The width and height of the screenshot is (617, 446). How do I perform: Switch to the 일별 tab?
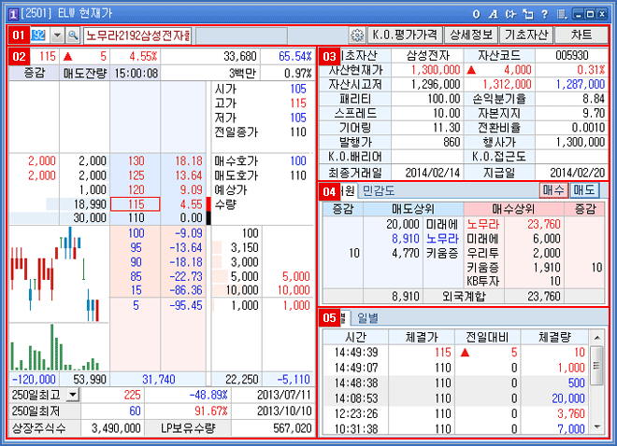[356, 317]
